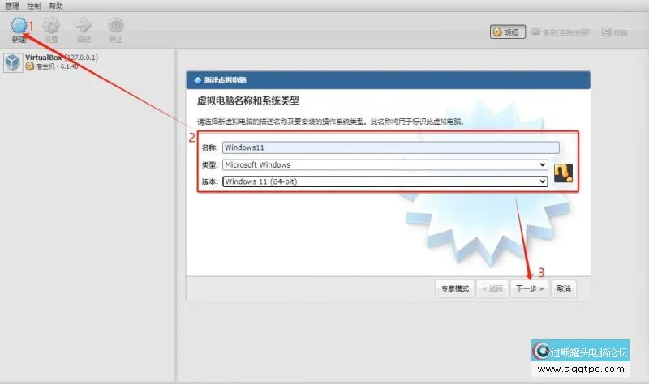Select the VirtualBox host cube icon
Screen dimensions: 649x384
(x=12, y=62)
